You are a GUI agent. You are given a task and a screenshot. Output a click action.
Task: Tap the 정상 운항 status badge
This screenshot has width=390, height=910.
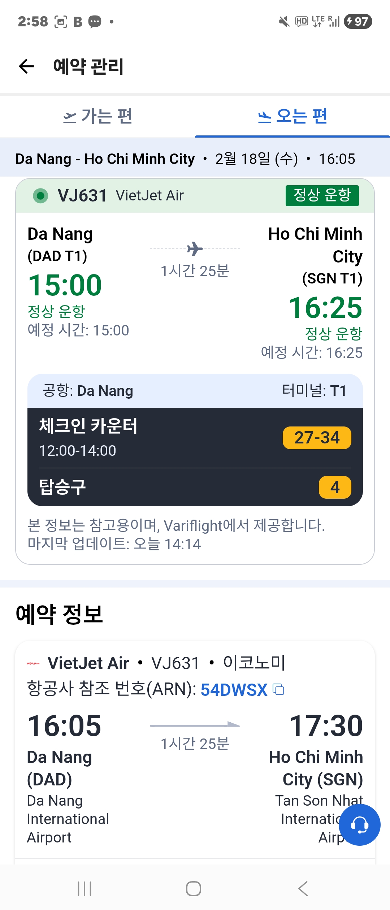[x=322, y=195]
